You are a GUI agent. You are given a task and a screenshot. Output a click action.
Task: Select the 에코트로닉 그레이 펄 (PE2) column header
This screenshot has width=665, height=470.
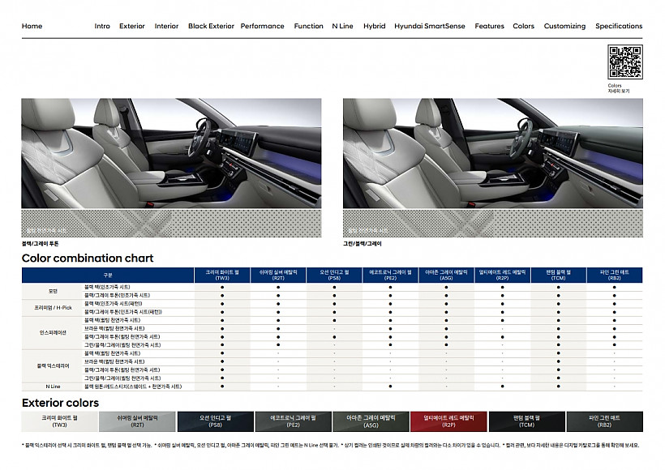point(390,275)
